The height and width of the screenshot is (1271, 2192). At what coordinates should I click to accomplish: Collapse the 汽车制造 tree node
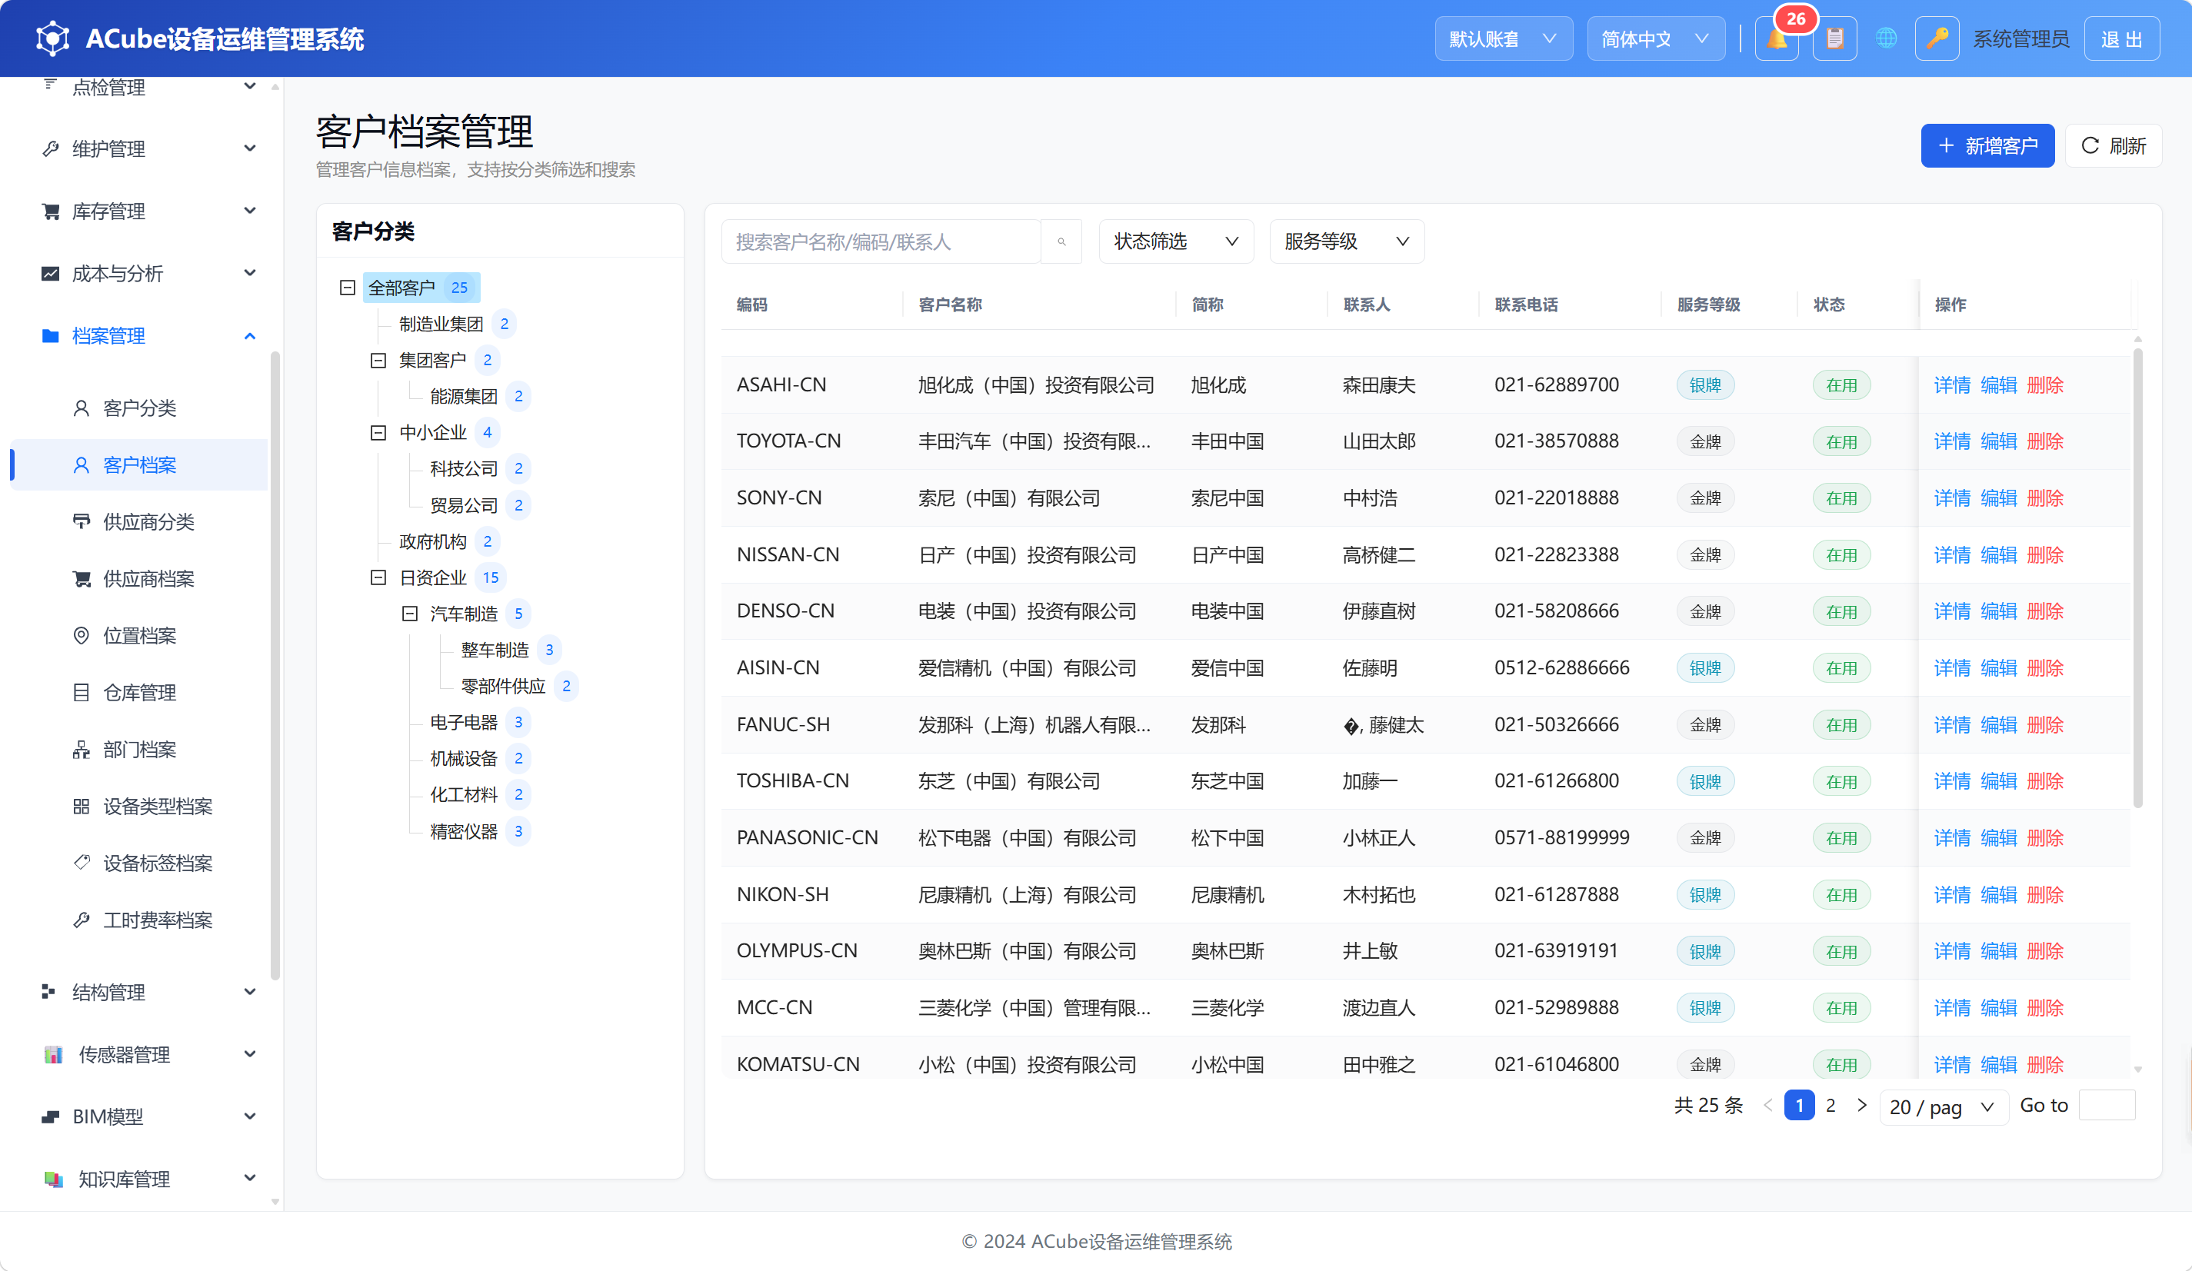click(x=410, y=614)
